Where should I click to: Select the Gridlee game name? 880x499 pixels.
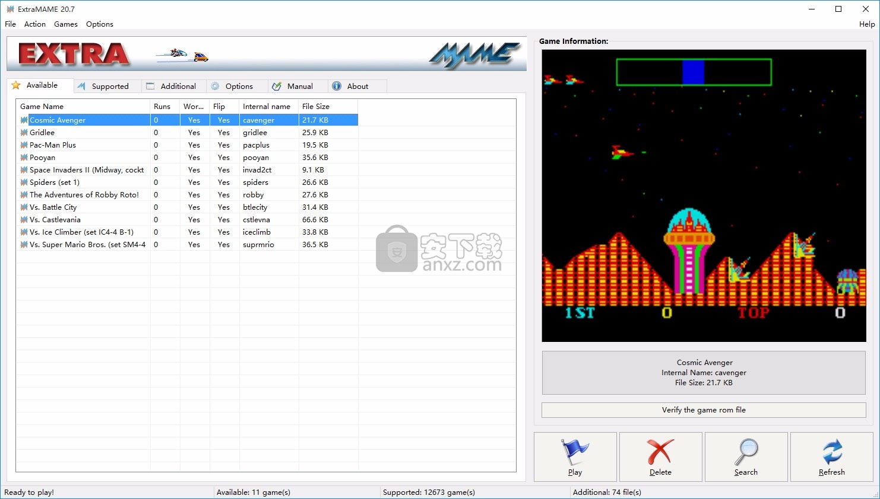pyautogui.click(x=42, y=133)
